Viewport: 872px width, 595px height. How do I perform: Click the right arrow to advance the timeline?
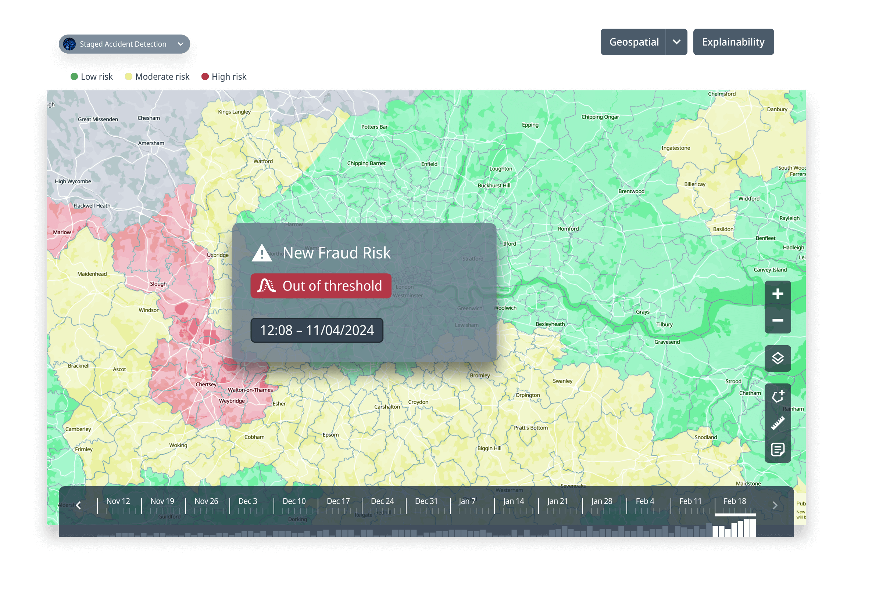pos(775,505)
